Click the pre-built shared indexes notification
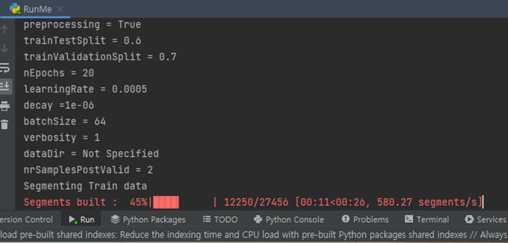The height and width of the screenshot is (243, 508). [254, 234]
